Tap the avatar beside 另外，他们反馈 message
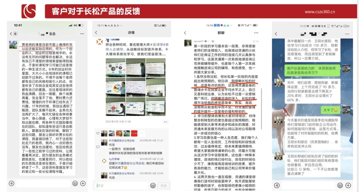 click(x=279, y=83)
